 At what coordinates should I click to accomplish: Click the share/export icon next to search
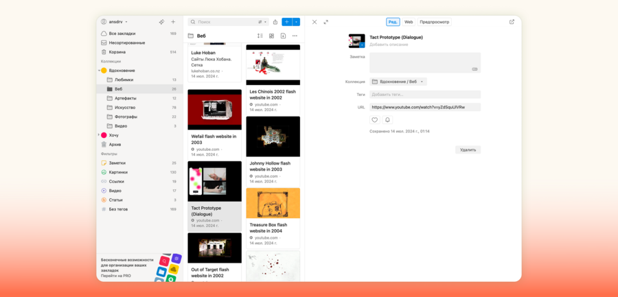(x=275, y=22)
